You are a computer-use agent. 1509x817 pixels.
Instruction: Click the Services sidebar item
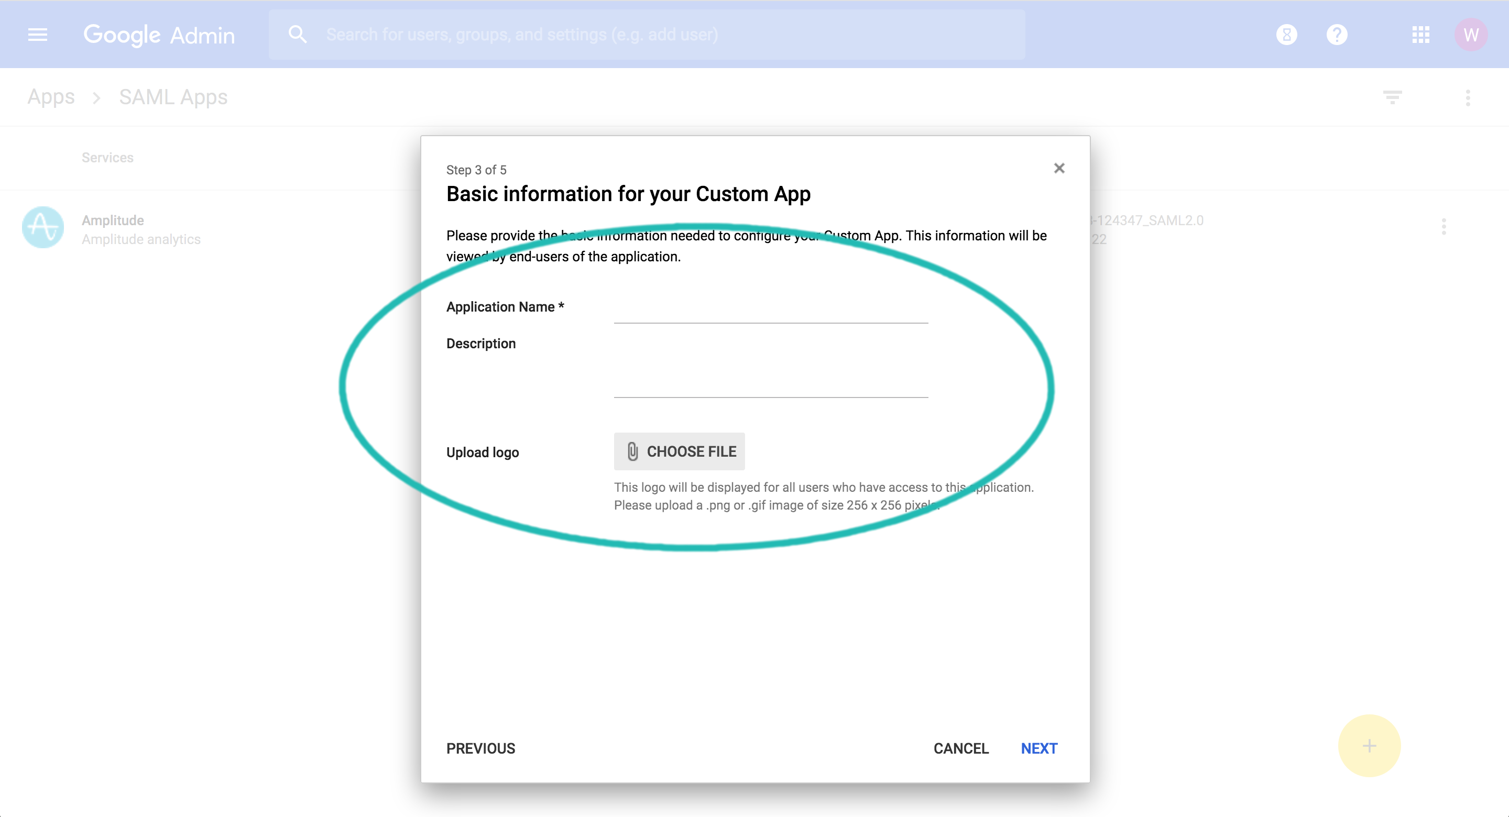pos(107,157)
